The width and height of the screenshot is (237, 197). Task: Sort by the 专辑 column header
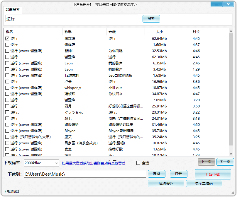pos(126,32)
